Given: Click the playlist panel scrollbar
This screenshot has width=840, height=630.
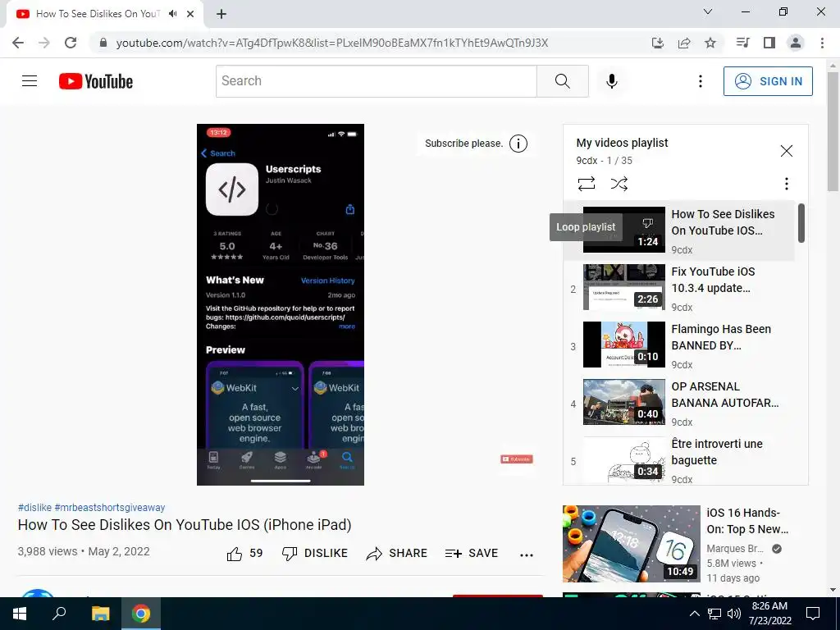Looking at the screenshot, I should click(801, 223).
